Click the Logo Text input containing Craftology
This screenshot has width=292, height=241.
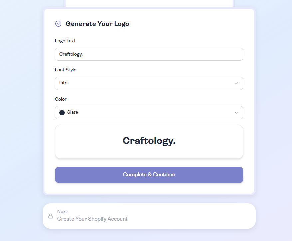[x=149, y=54]
